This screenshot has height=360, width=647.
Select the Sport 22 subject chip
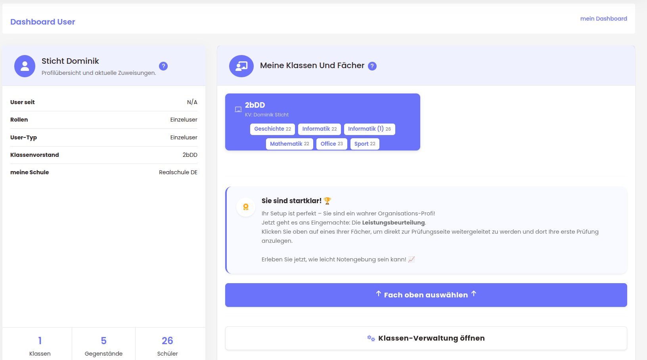point(364,144)
